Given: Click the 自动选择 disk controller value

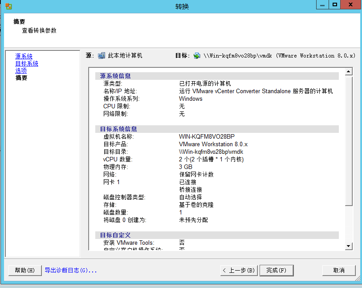Looking at the screenshot, I should tap(191, 197).
